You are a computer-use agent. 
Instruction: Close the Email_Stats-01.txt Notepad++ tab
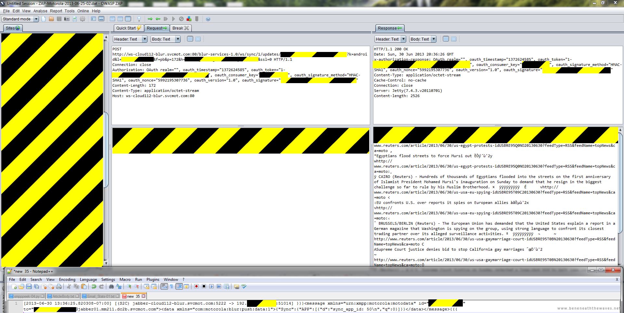point(117,296)
